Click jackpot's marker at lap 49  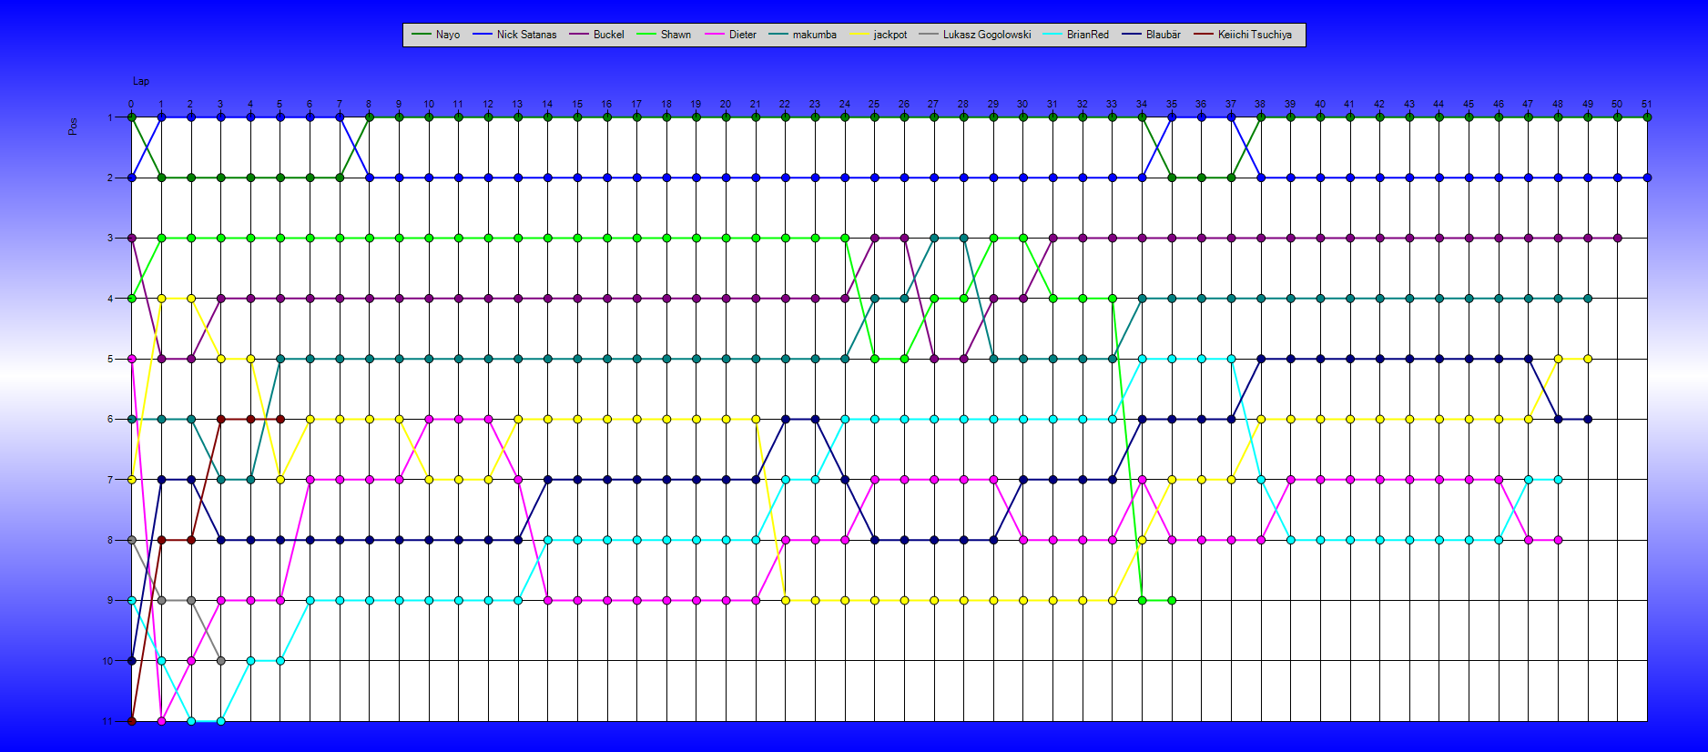click(1588, 359)
